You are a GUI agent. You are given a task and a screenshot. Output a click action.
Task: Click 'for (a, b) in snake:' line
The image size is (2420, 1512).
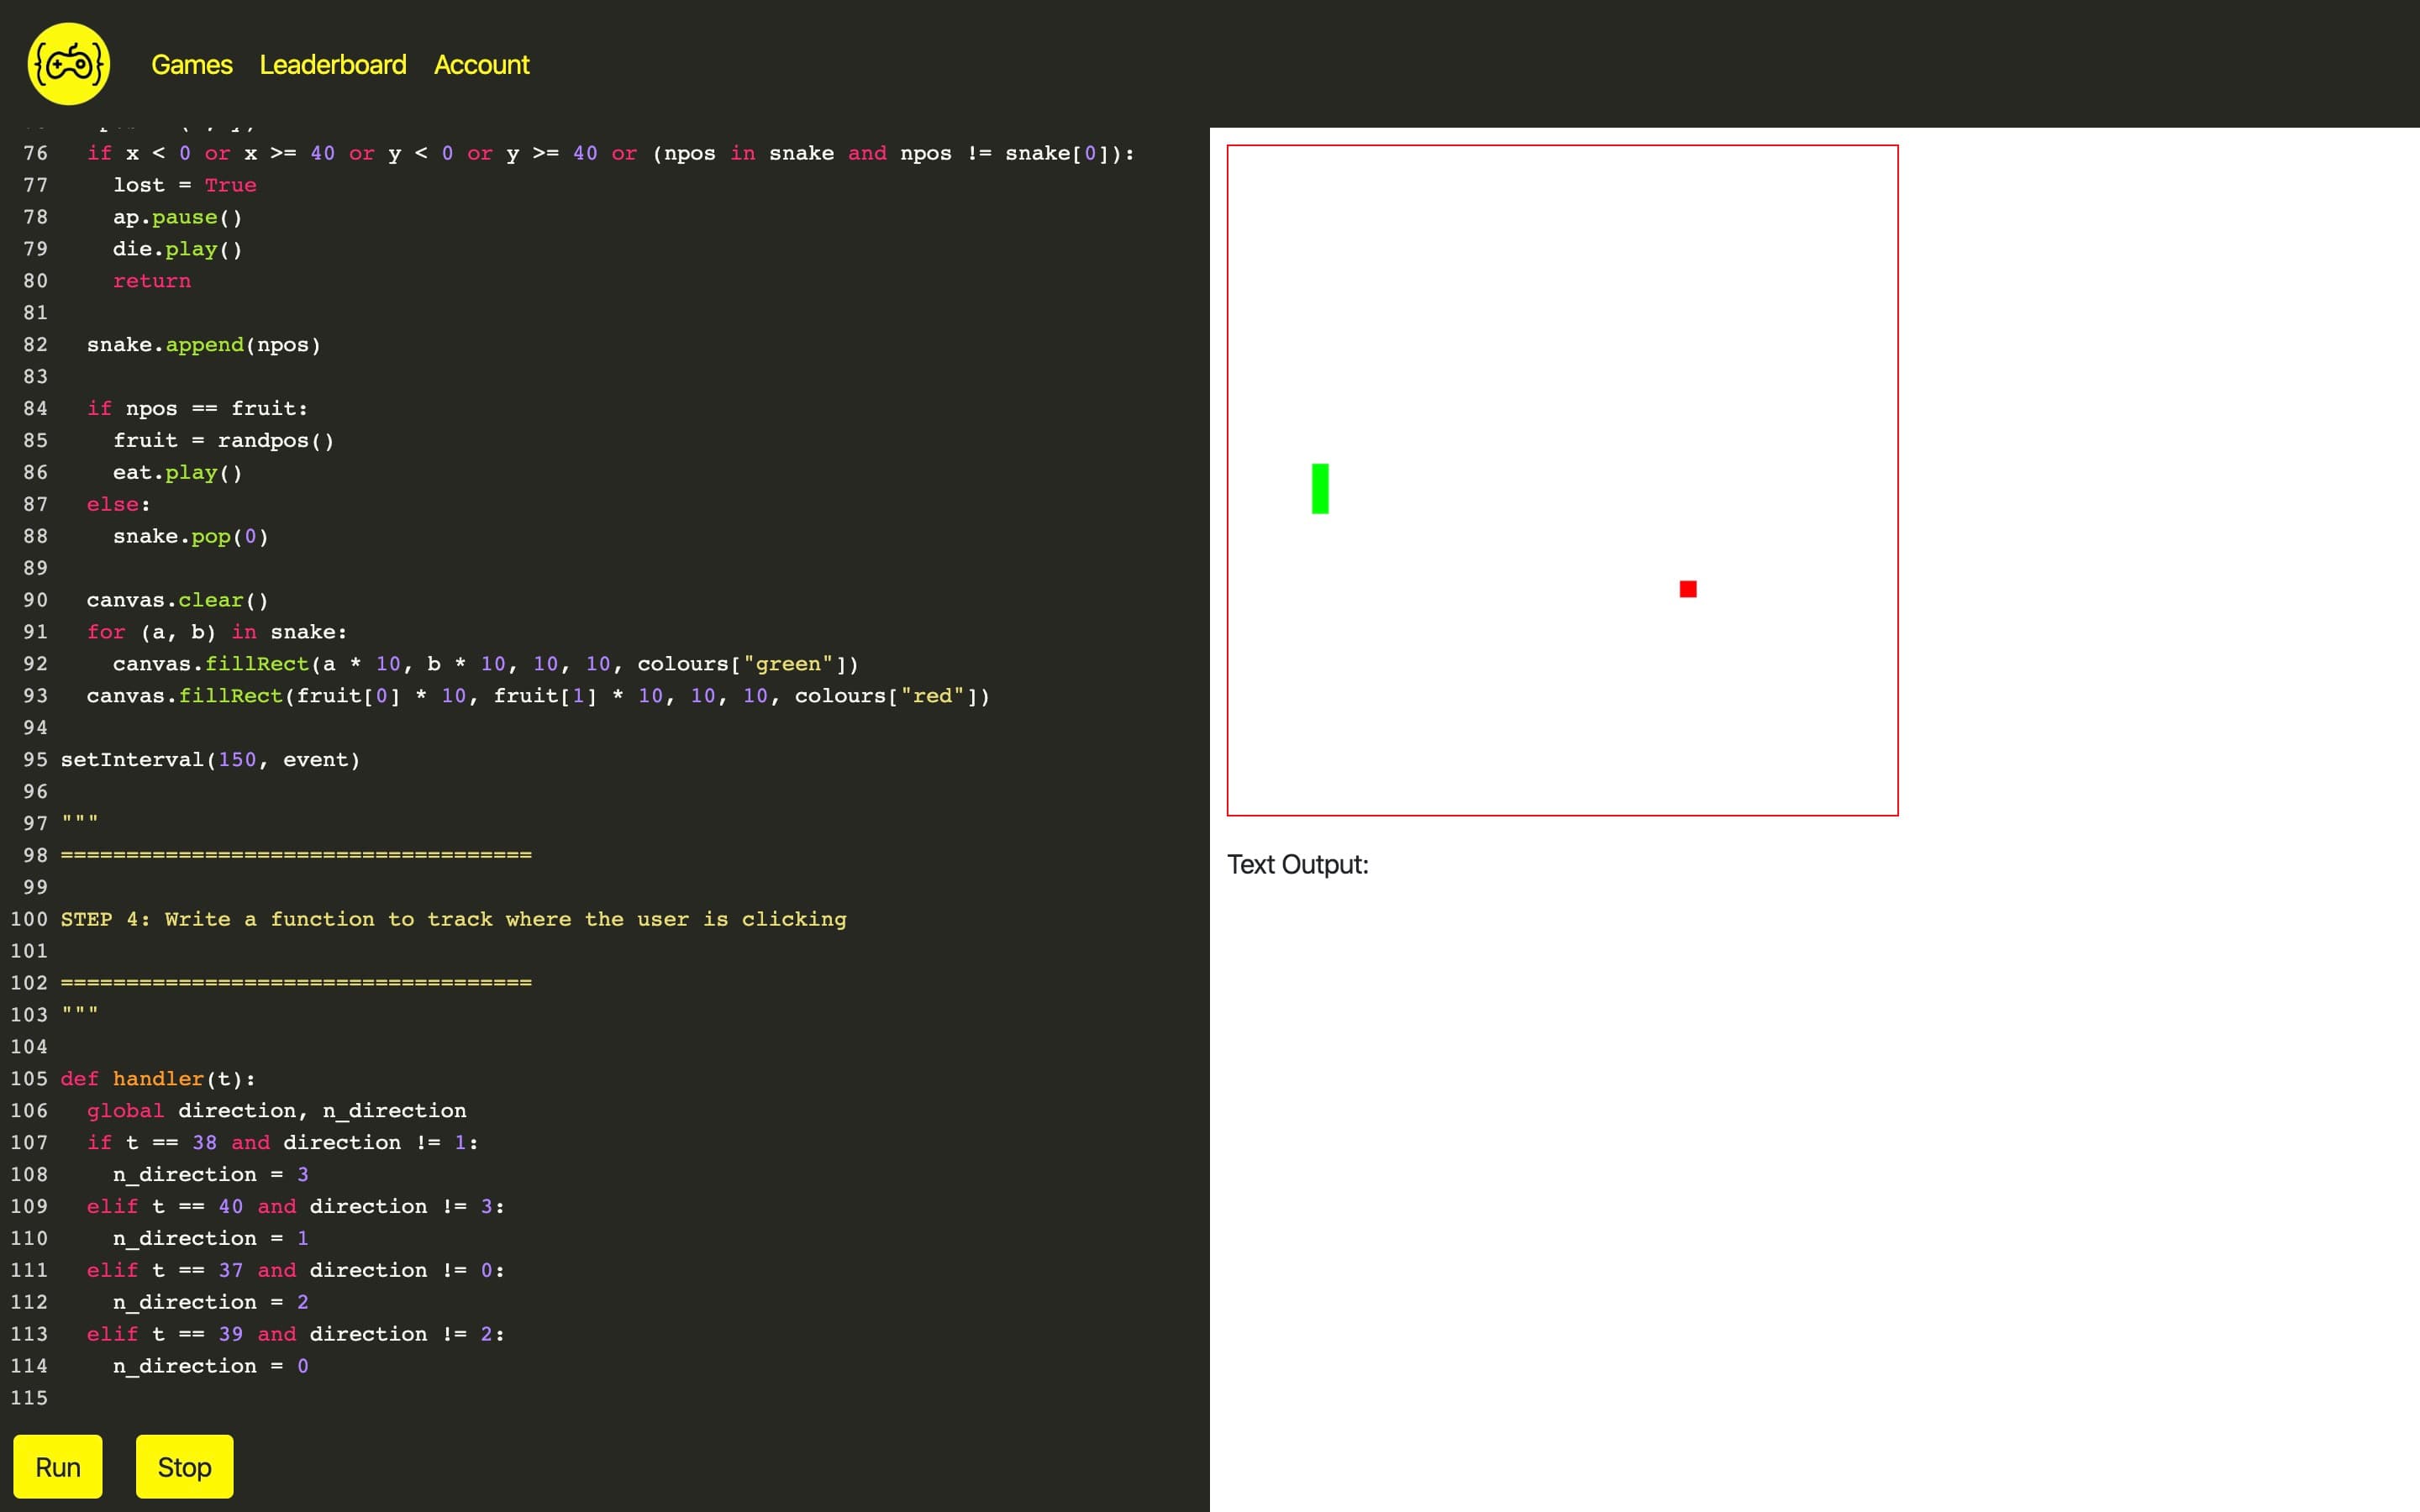(x=217, y=632)
